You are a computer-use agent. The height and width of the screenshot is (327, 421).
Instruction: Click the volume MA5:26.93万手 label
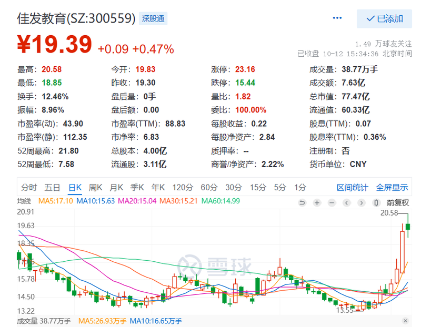(102, 321)
